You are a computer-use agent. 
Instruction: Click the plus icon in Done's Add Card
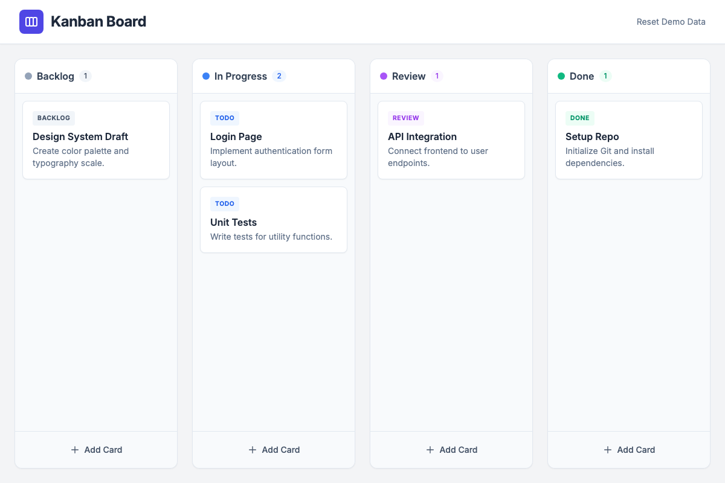[607, 450]
